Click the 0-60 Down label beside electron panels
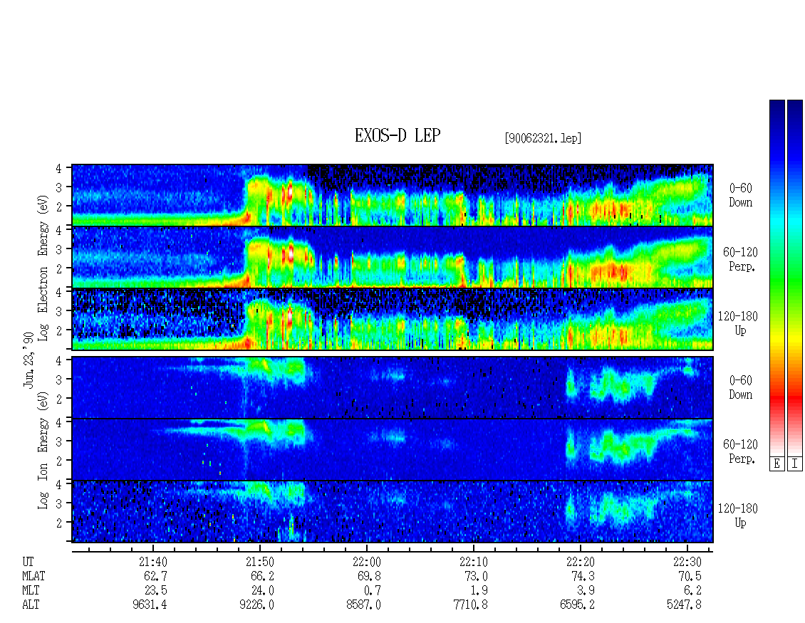Viewport: 805px width, 623px height. click(740, 195)
